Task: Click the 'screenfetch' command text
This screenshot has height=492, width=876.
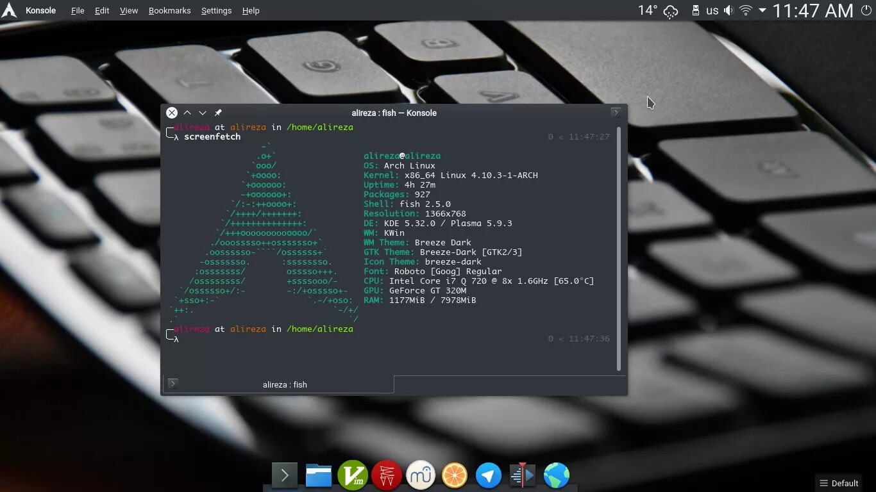Action: 212,136
